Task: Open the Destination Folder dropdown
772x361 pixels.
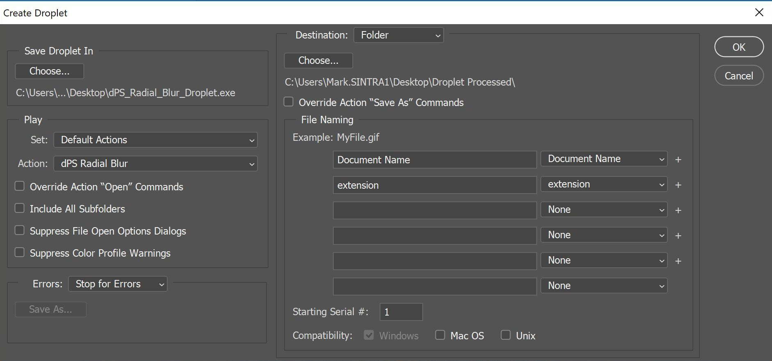Action: [x=399, y=35]
